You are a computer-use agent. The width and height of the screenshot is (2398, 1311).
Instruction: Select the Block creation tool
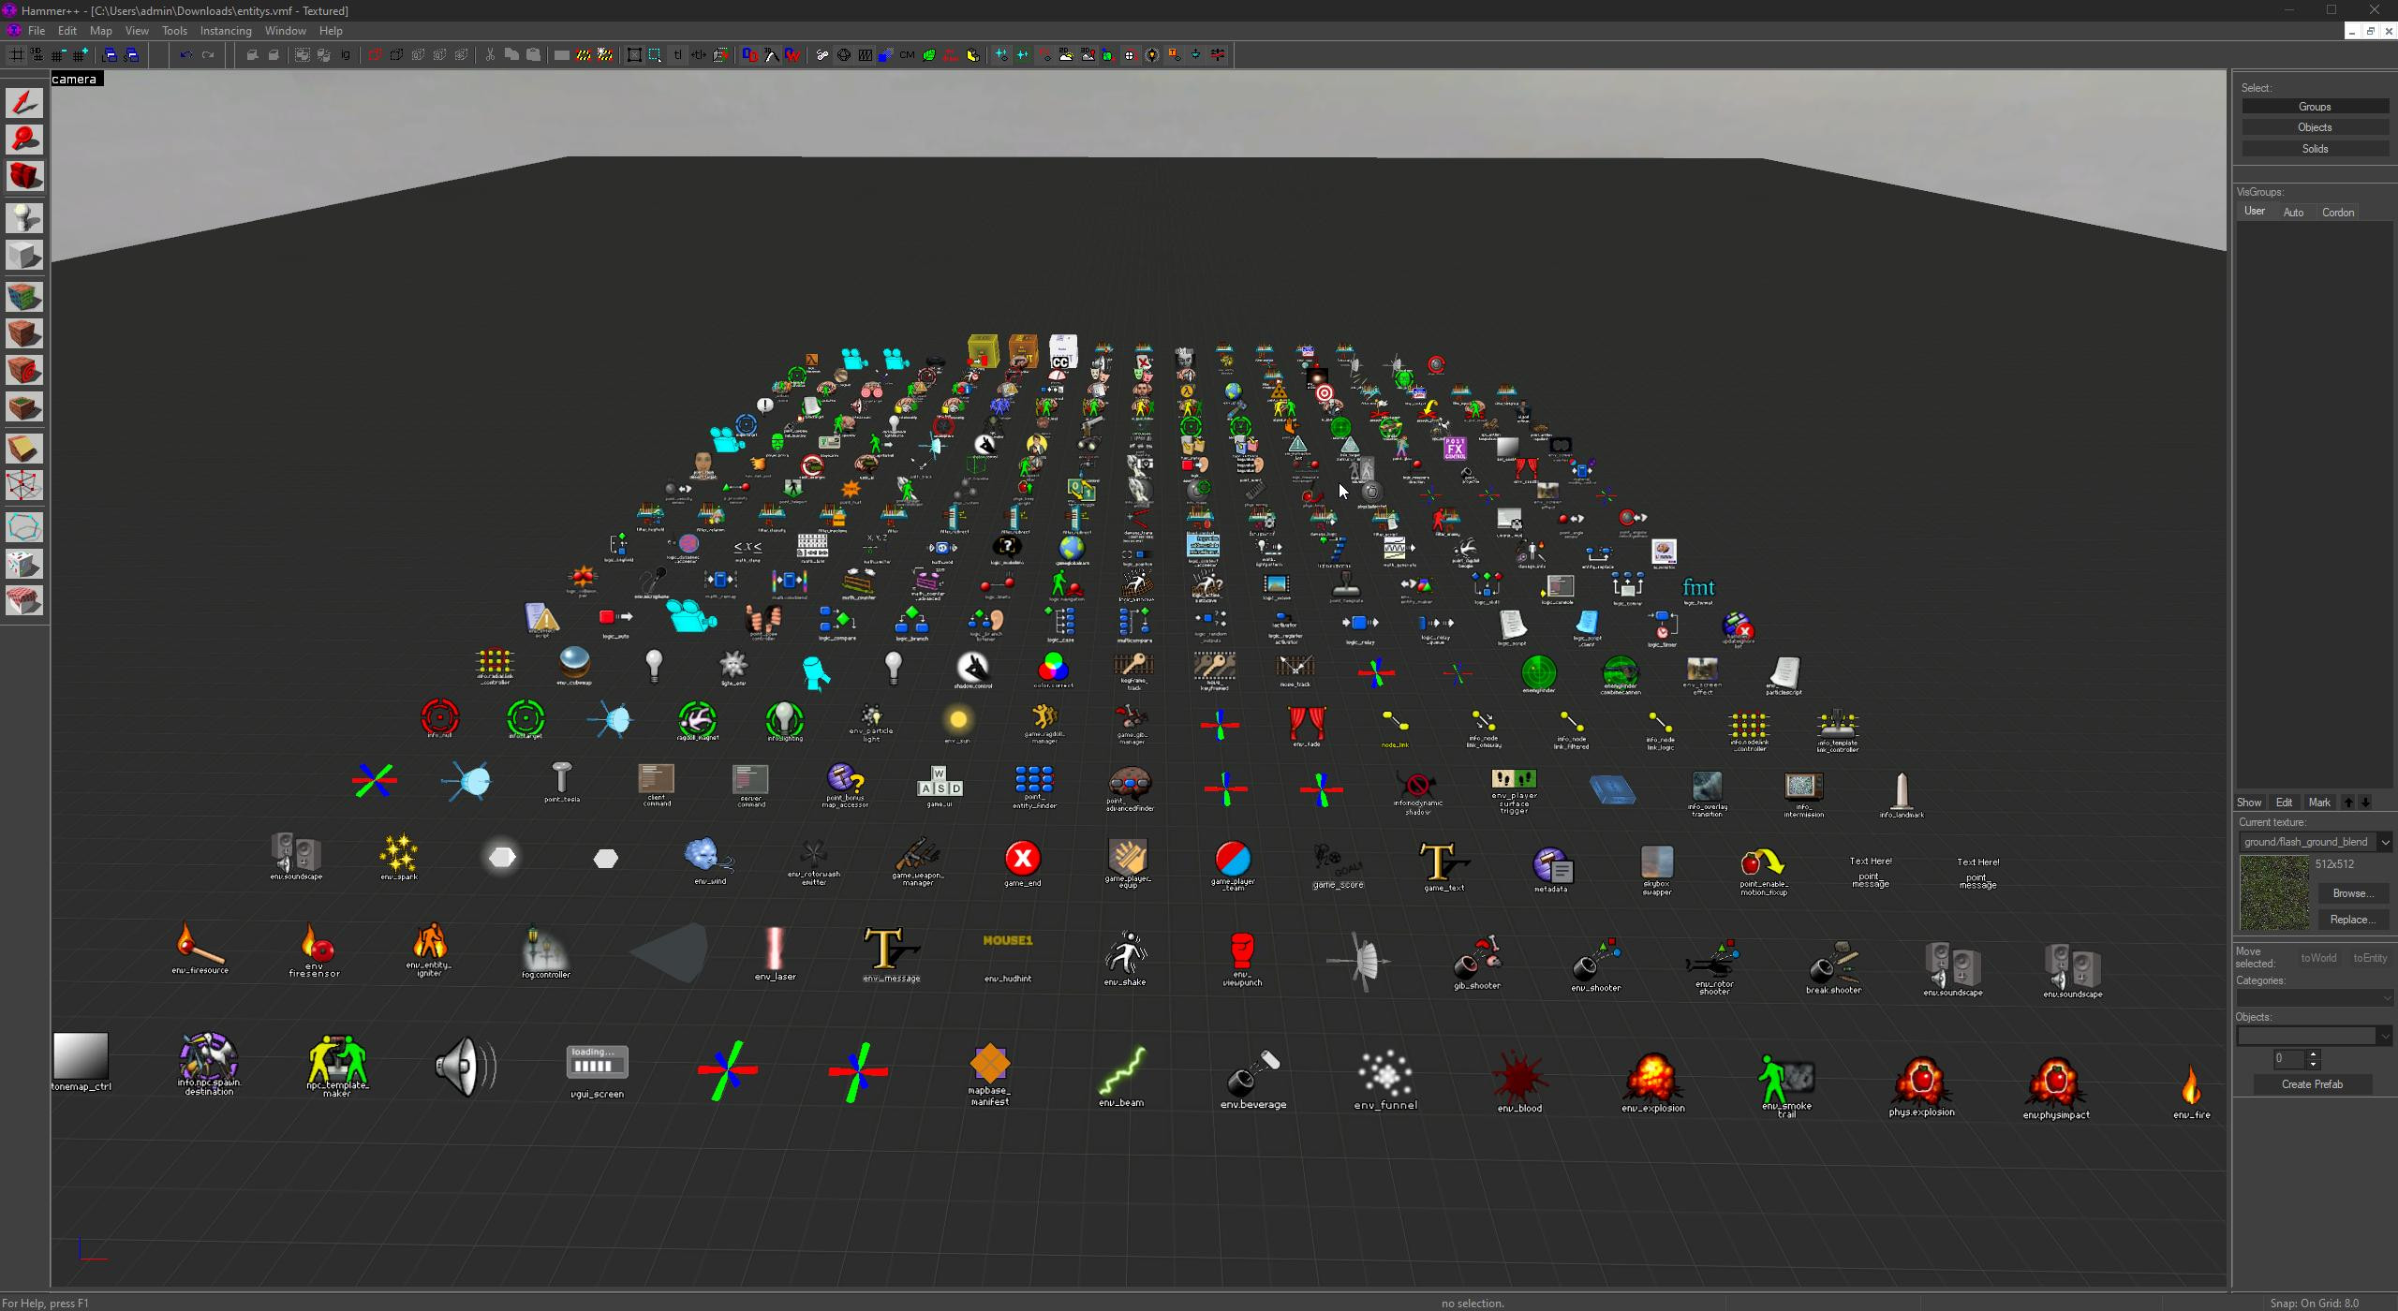click(23, 255)
